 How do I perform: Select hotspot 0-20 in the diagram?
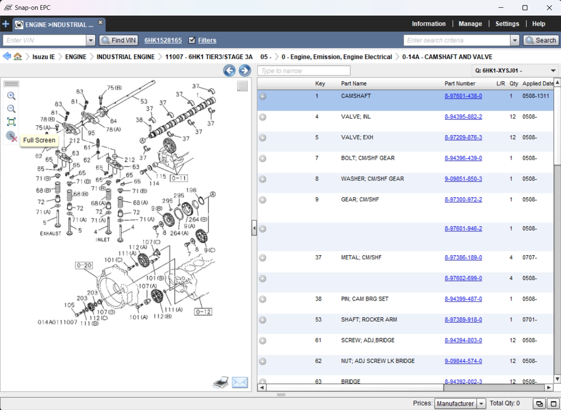coord(84,265)
